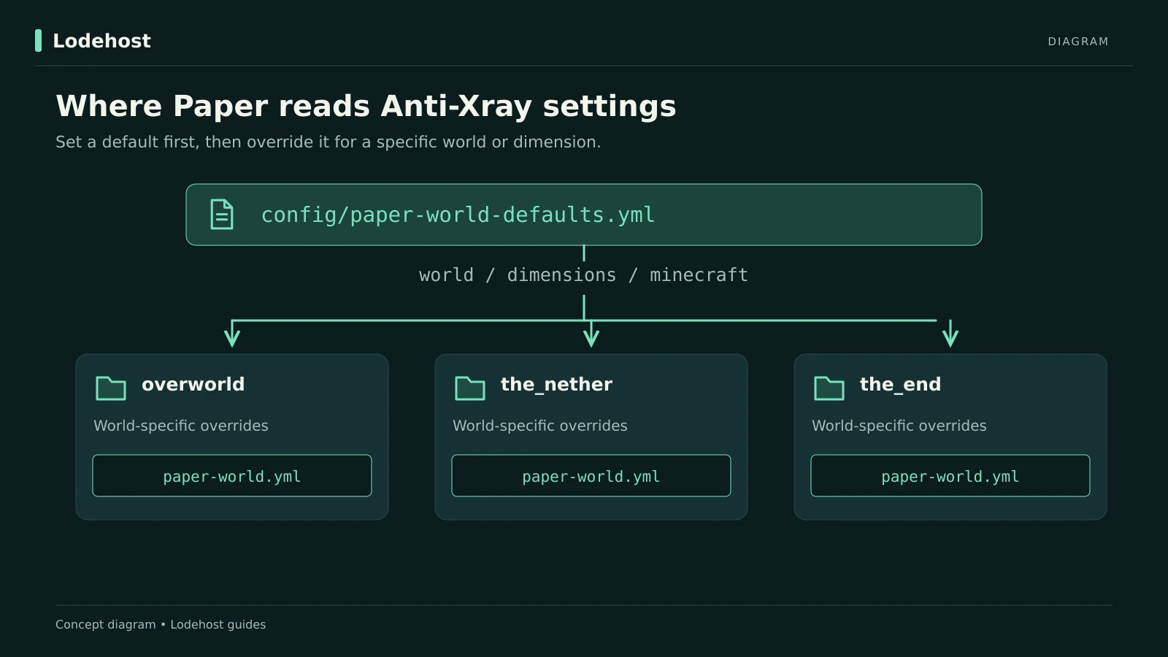Image resolution: width=1168 pixels, height=657 pixels.
Task: Open paper-world.yml in the the_end card
Action: 950,476
